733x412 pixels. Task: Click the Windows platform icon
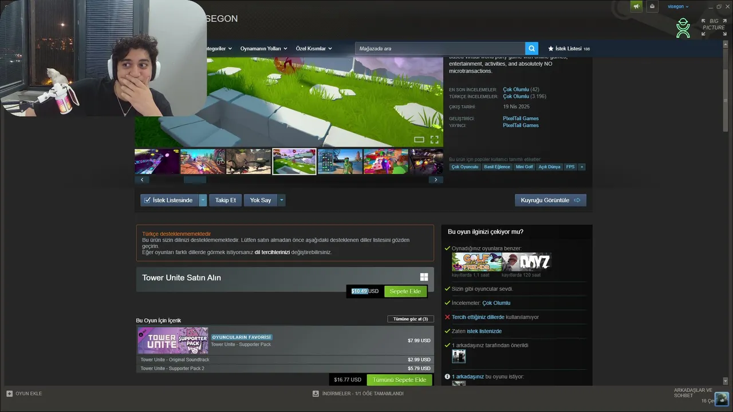(x=424, y=277)
